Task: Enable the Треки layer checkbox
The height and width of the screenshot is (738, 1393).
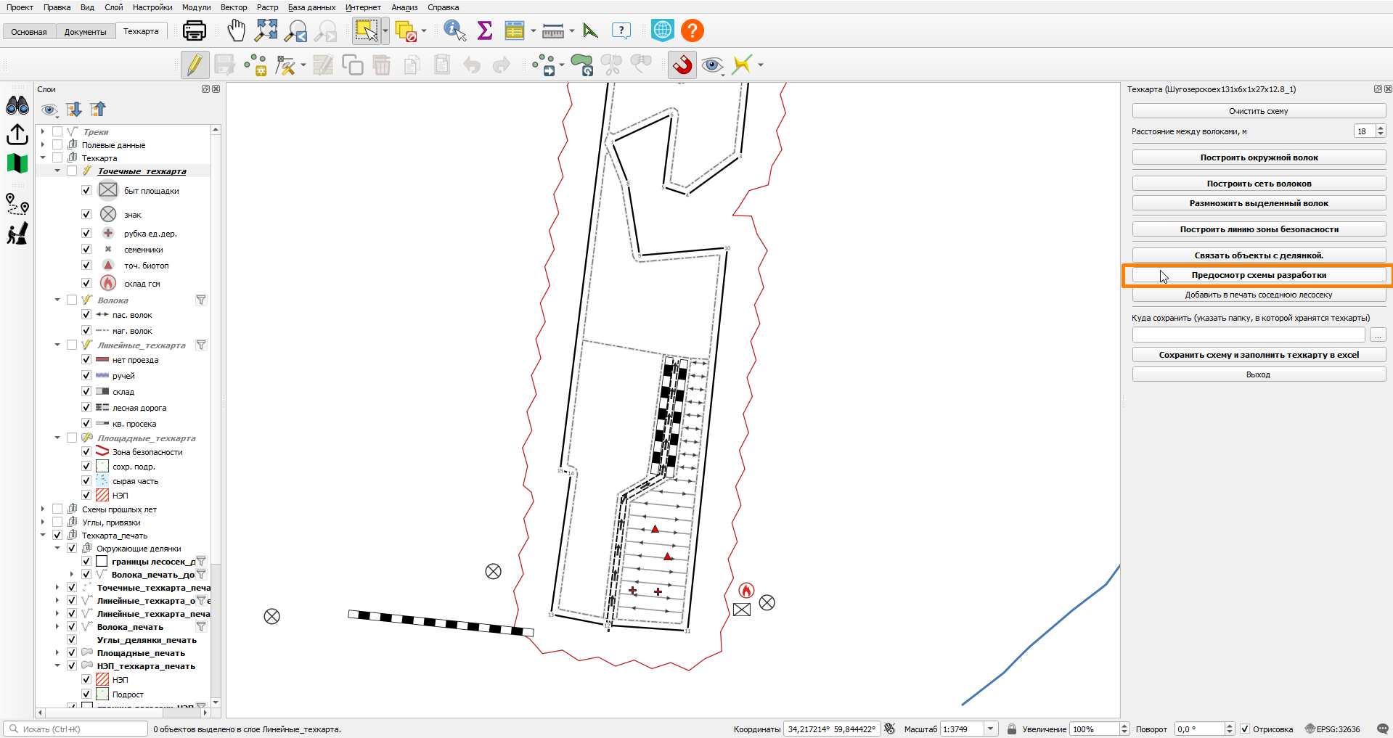Action: pos(57,131)
